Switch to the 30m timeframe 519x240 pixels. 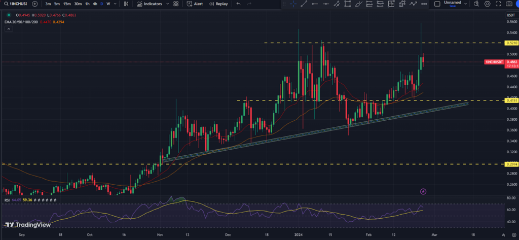[x=78, y=4]
